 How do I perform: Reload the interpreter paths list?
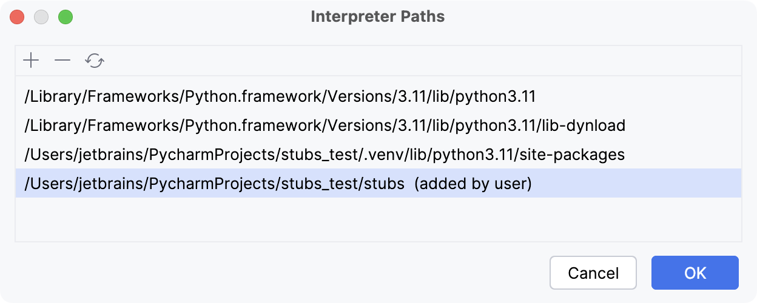click(x=95, y=61)
